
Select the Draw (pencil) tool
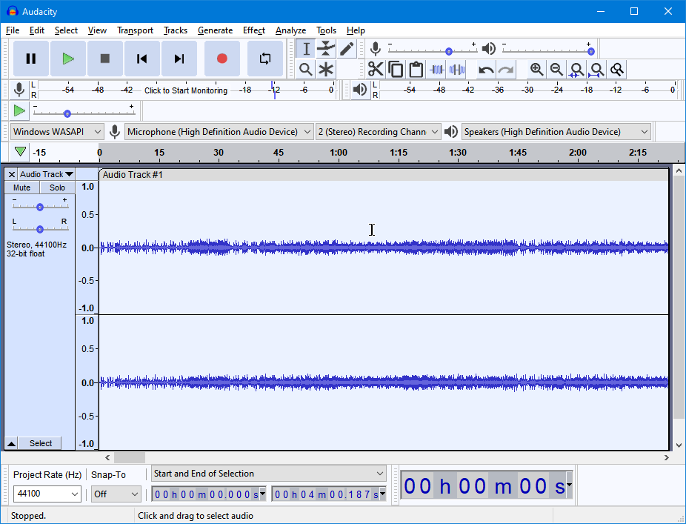tap(347, 49)
